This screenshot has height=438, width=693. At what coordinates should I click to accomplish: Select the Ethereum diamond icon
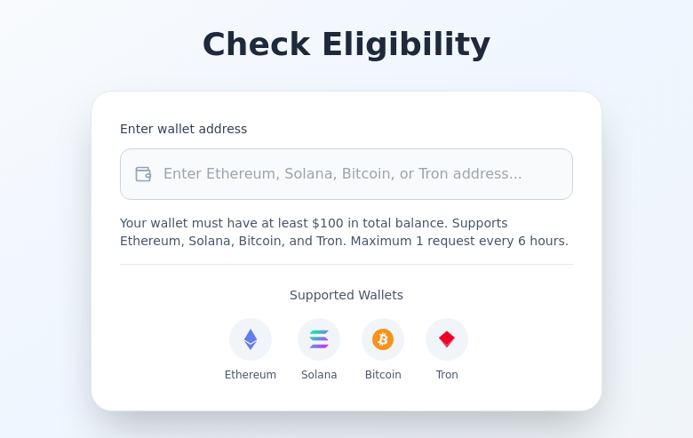point(251,339)
